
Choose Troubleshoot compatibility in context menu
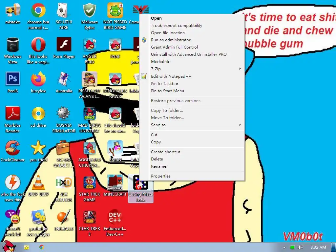click(x=192, y=26)
